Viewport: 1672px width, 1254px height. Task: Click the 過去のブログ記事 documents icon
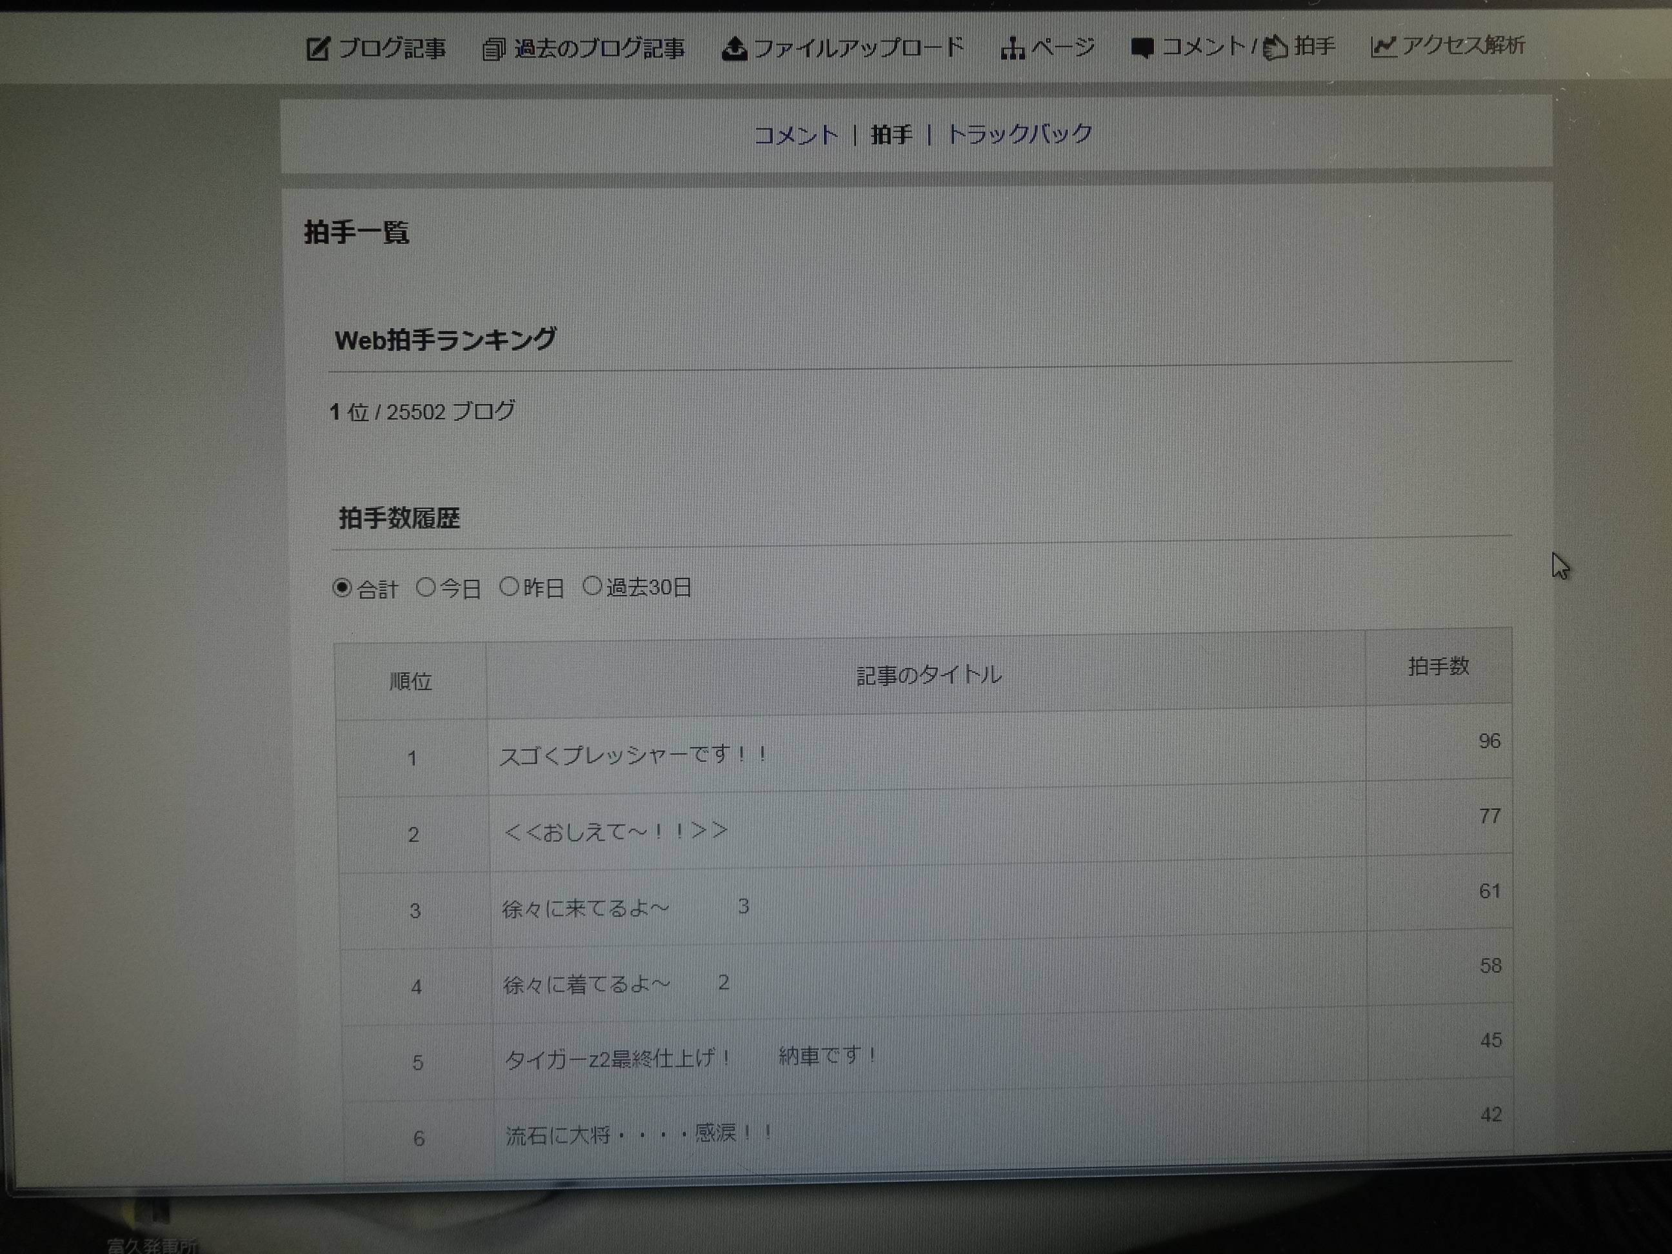click(x=493, y=50)
